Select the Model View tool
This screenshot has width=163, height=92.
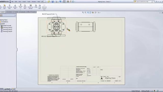pyautogui.click(x=4, y=7)
